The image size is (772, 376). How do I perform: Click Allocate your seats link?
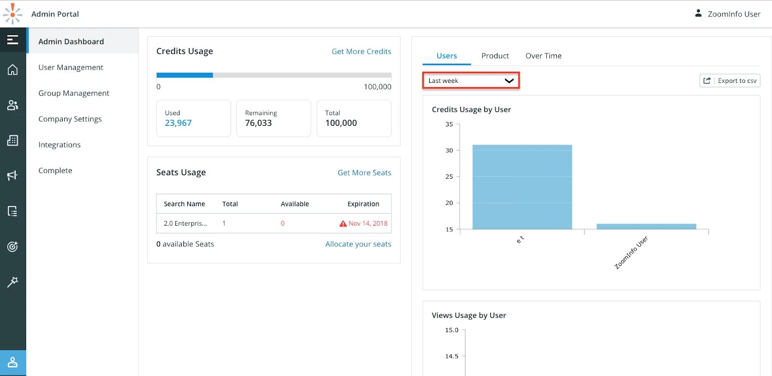(358, 244)
